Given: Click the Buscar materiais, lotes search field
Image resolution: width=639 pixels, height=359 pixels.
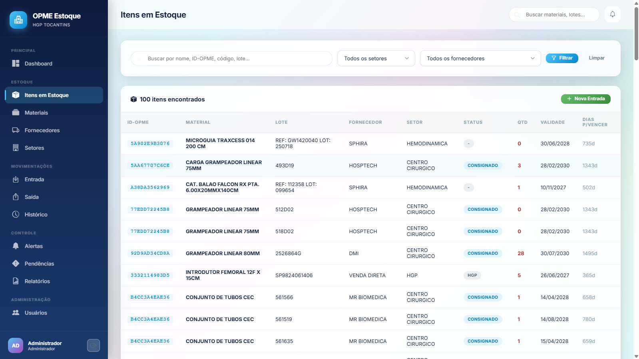Looking at the screenshot, I should pos(554,14).
